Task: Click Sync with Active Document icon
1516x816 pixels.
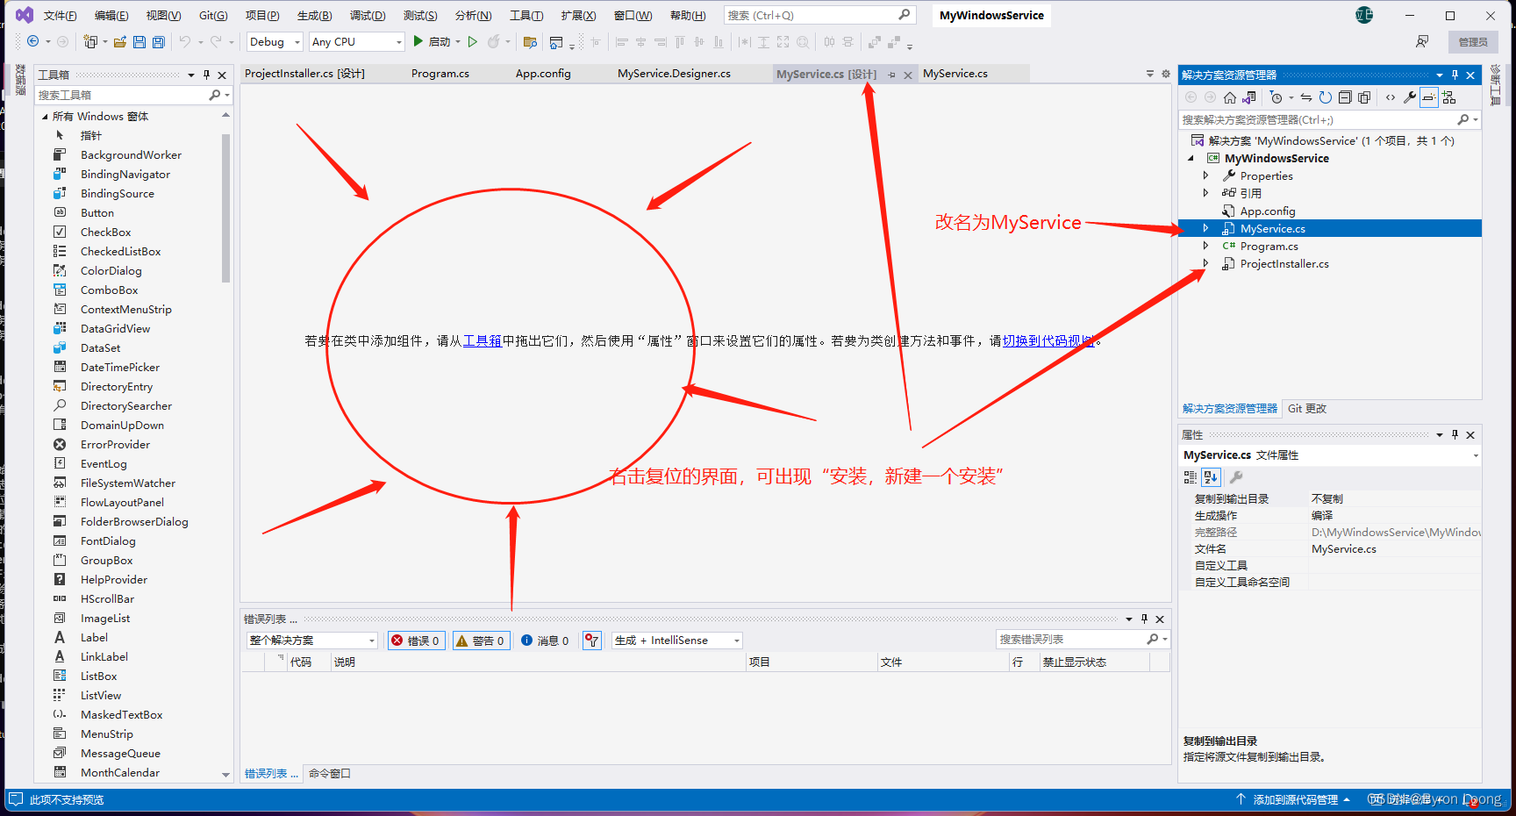Action: [1306, 97]
